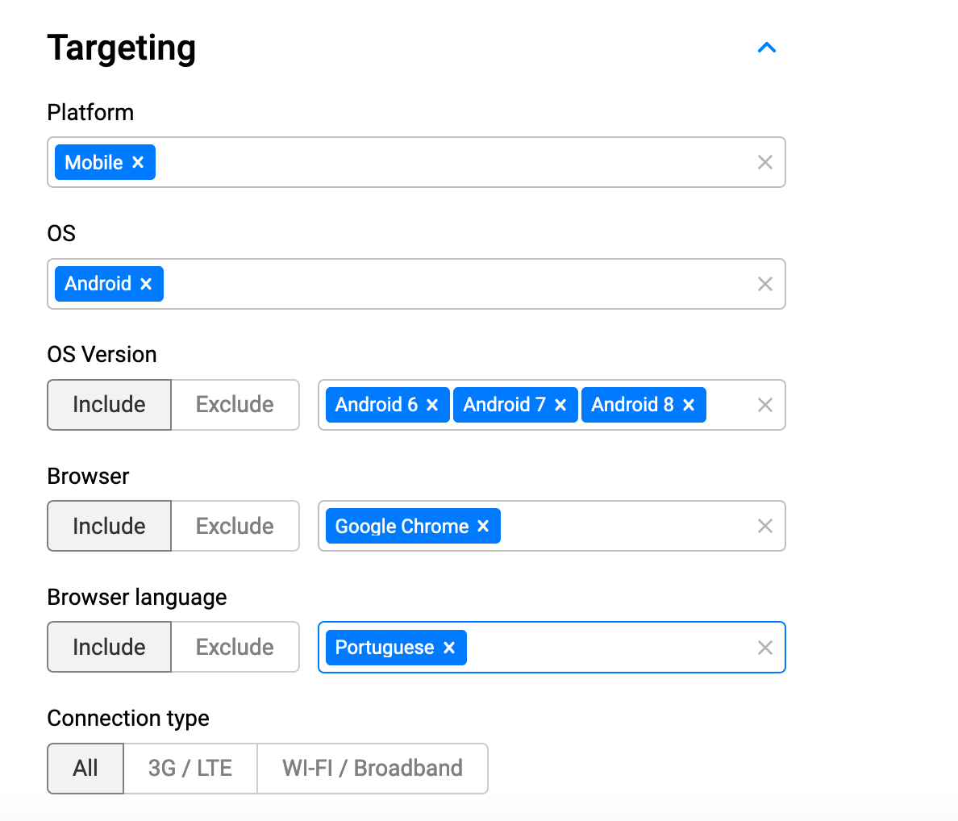958x821 pixels.
Task: Clear all selections in OS field
Action: 765,284
